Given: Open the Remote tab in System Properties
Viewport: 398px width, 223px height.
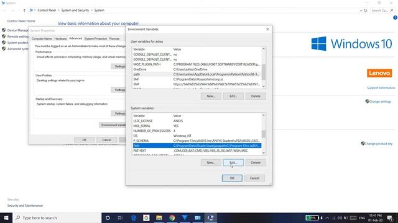Looking at the screenshot, I should point(114,38).
